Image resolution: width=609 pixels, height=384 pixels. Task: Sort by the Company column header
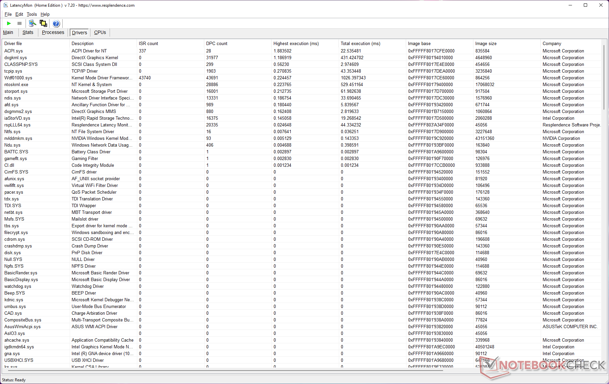571,43
